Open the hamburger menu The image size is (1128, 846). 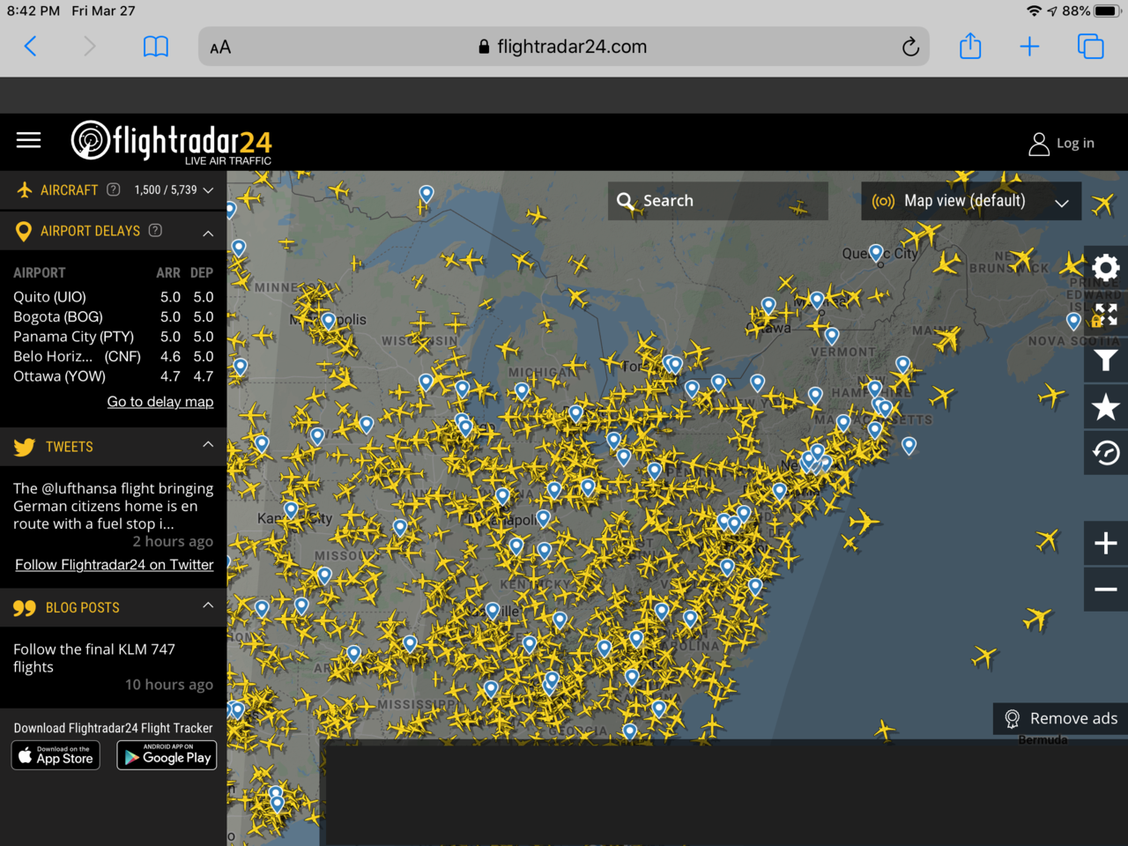tap(29, 140)
